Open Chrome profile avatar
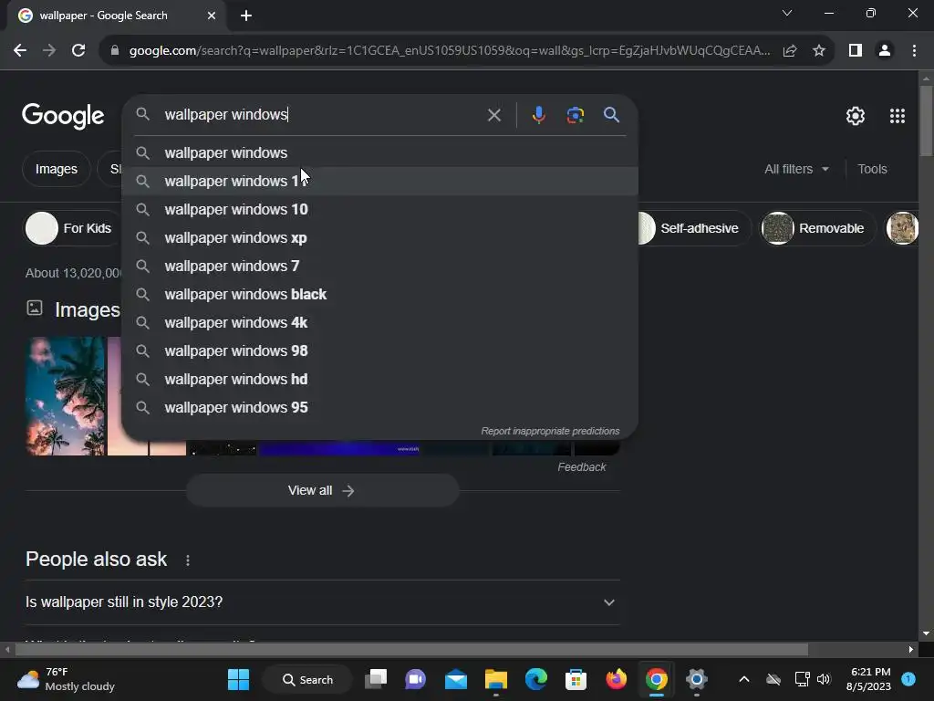The height and width of the screenshot is (701, 934). pos(885,51)
